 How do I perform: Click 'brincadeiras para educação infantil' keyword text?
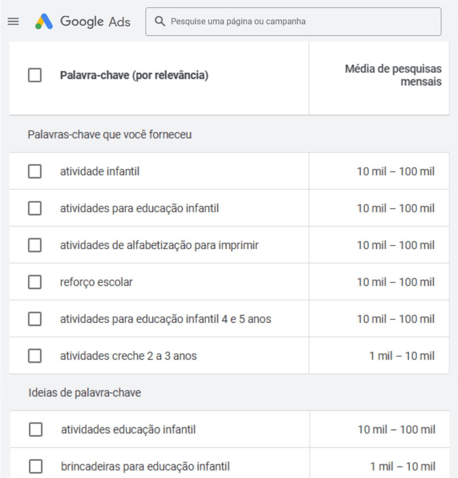(145, 466)
